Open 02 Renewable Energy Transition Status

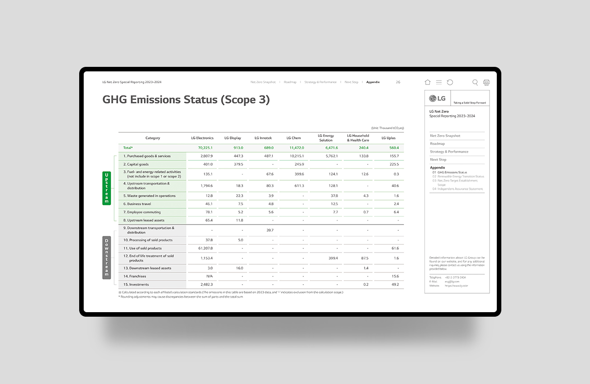(458, 177)
